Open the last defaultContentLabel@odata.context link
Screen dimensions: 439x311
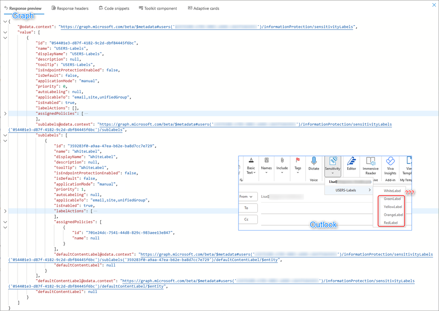click(211, 284)
